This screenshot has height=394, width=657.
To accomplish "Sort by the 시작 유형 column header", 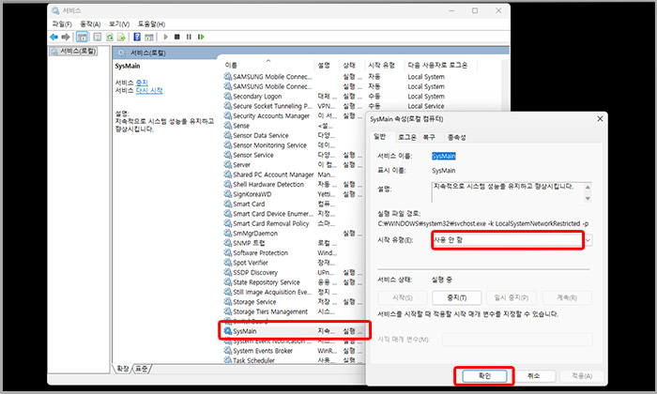I will 384,66.
